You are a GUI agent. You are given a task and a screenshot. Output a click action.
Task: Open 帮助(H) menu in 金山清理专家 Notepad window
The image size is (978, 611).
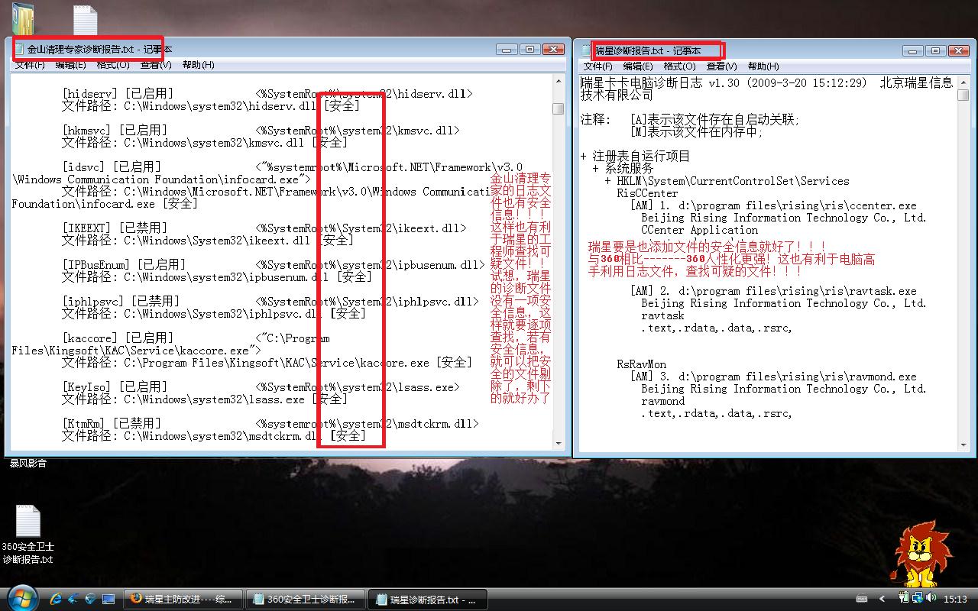(x=198, y=65)
